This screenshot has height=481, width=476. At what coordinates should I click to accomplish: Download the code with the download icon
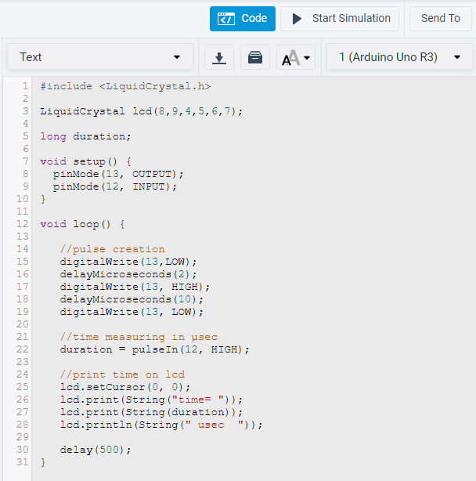pyautogui.click(x=219, y=57)
